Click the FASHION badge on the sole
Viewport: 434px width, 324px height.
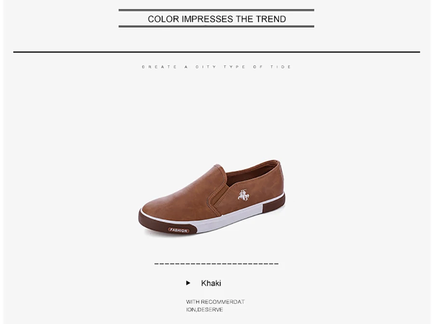click(x=179, y=230)
